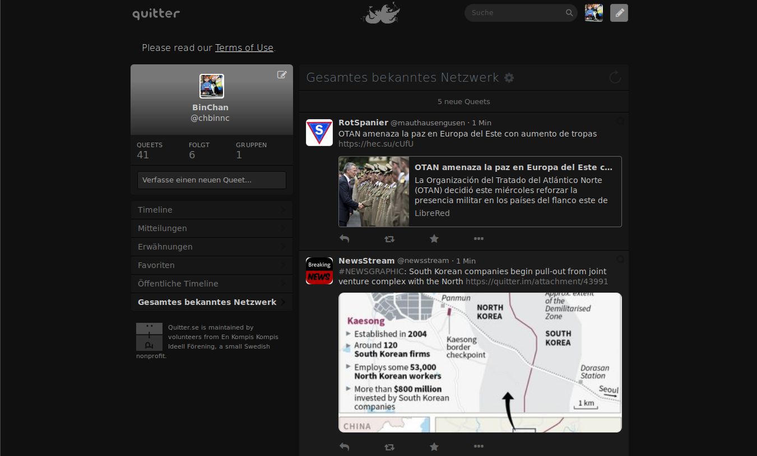Click the edit profile icon on BinChan card

(282, 74)
